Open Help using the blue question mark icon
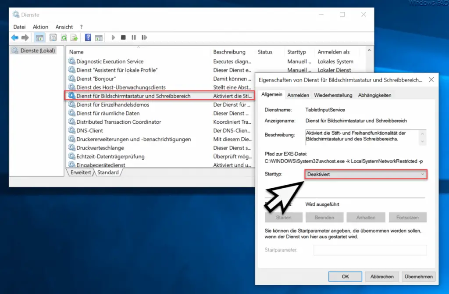Image resolution: width=449 pixels, height=294 pixels. pyautogui.click(x=88, y=37)
